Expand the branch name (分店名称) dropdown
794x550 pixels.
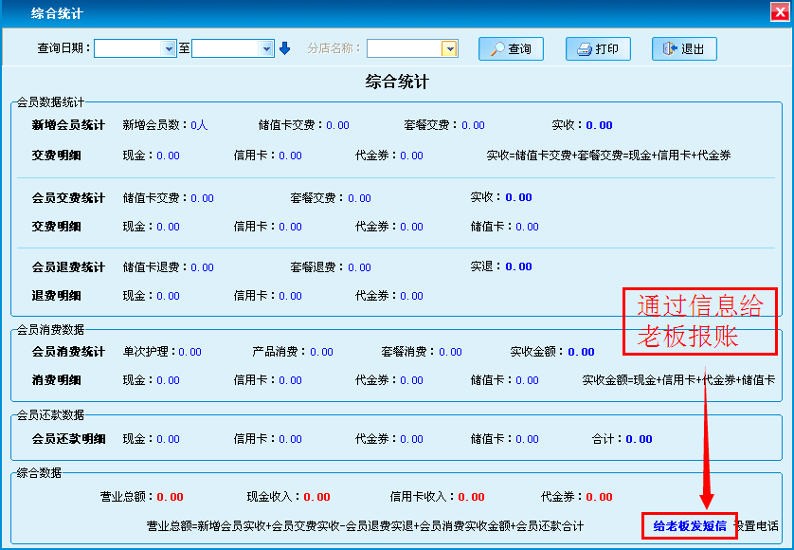tap(449, 48)
